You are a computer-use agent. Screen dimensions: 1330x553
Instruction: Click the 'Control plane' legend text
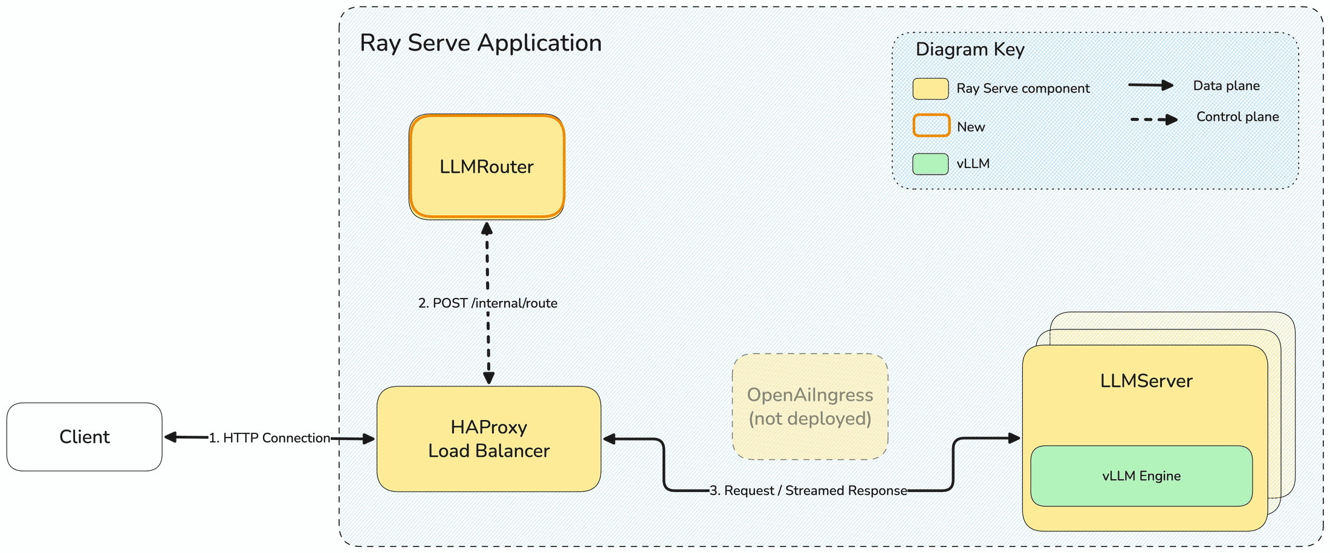click(1238, 117)
